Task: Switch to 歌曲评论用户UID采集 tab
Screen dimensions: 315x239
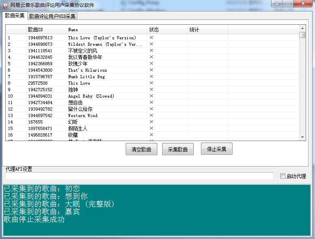Action: point(52,16)
